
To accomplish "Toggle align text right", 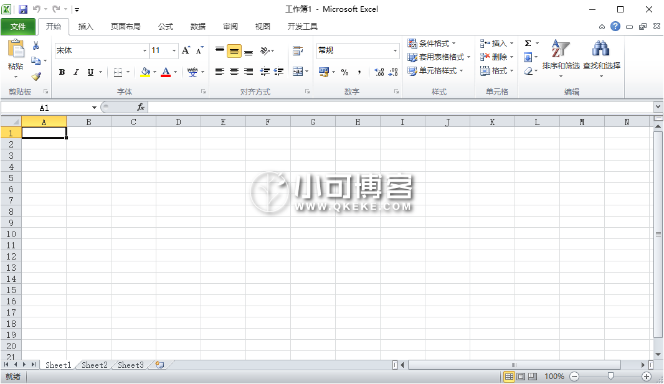I will [x=249, y=72].
